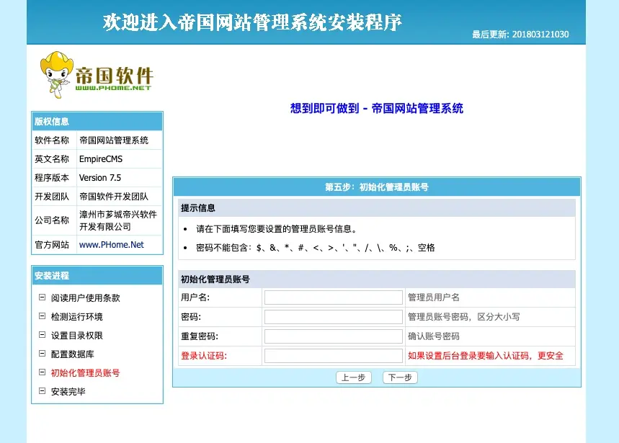Image resolution: width=619 pixels, height=443 pixels.
Task: Click the red 登录认证码: label
Action: pos(204,355)
